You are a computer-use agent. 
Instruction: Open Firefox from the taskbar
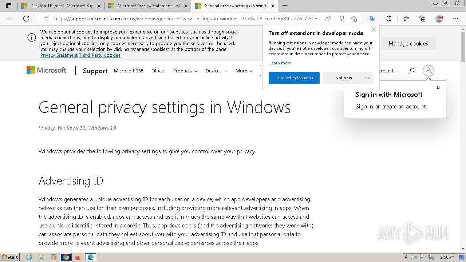[x=78, y=257]
